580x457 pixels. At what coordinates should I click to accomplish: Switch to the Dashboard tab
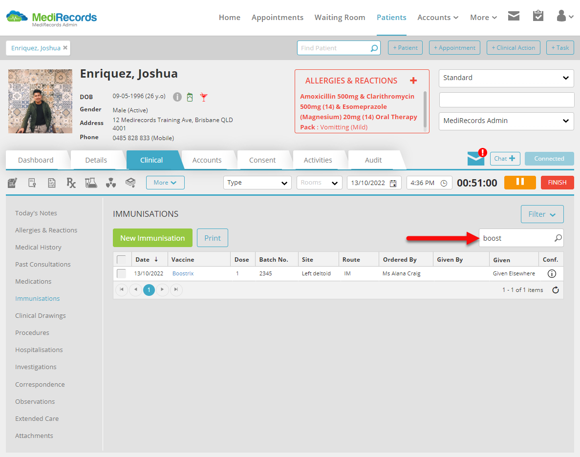[x=36, y=160]
